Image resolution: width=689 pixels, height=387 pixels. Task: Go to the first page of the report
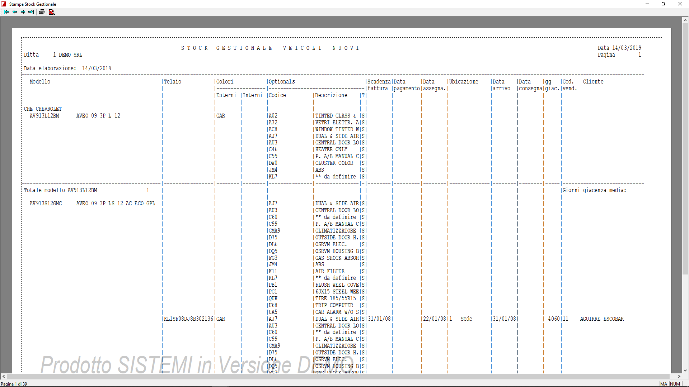coord(6,12)
